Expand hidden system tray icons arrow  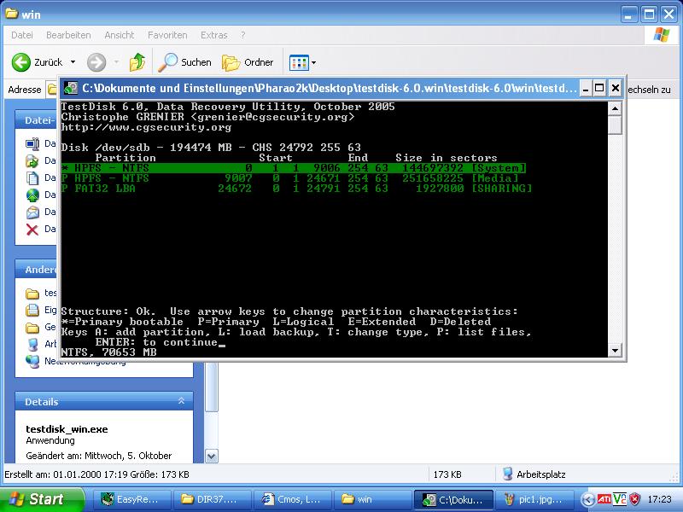click(587, 499)
